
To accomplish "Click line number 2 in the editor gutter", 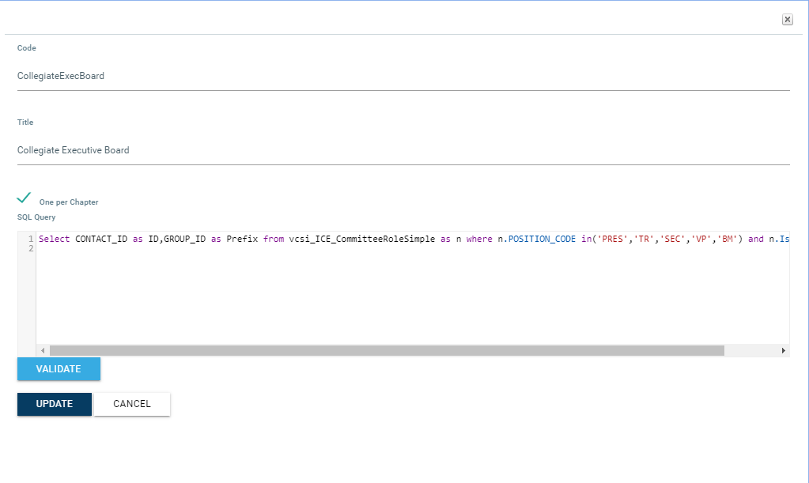I will [30, 249].
